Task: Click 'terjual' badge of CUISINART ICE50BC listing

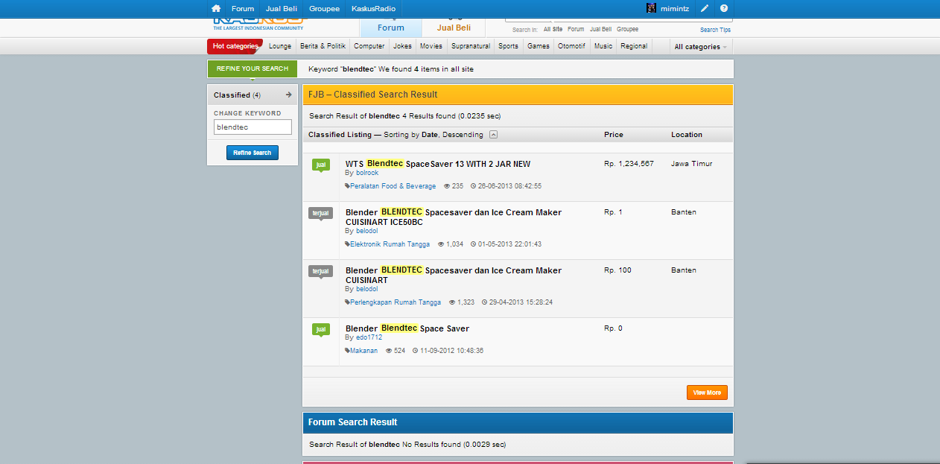Action: [x=321, y=214]
